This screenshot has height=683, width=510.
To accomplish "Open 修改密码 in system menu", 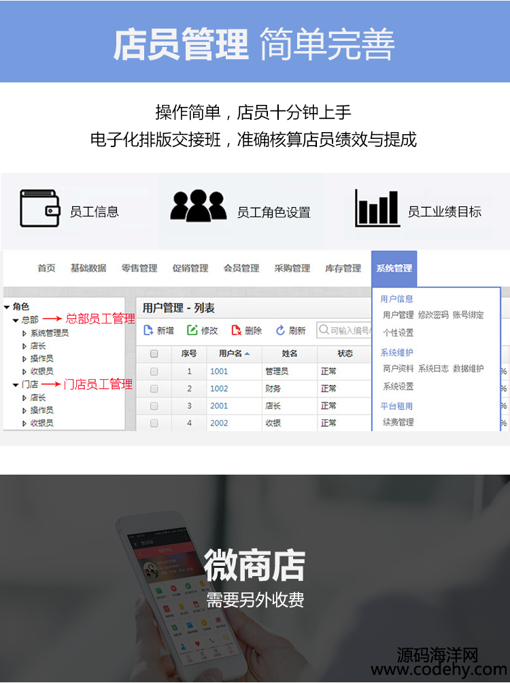I will point(433,315).
